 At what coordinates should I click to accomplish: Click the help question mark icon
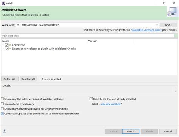[x=5, y=131]
